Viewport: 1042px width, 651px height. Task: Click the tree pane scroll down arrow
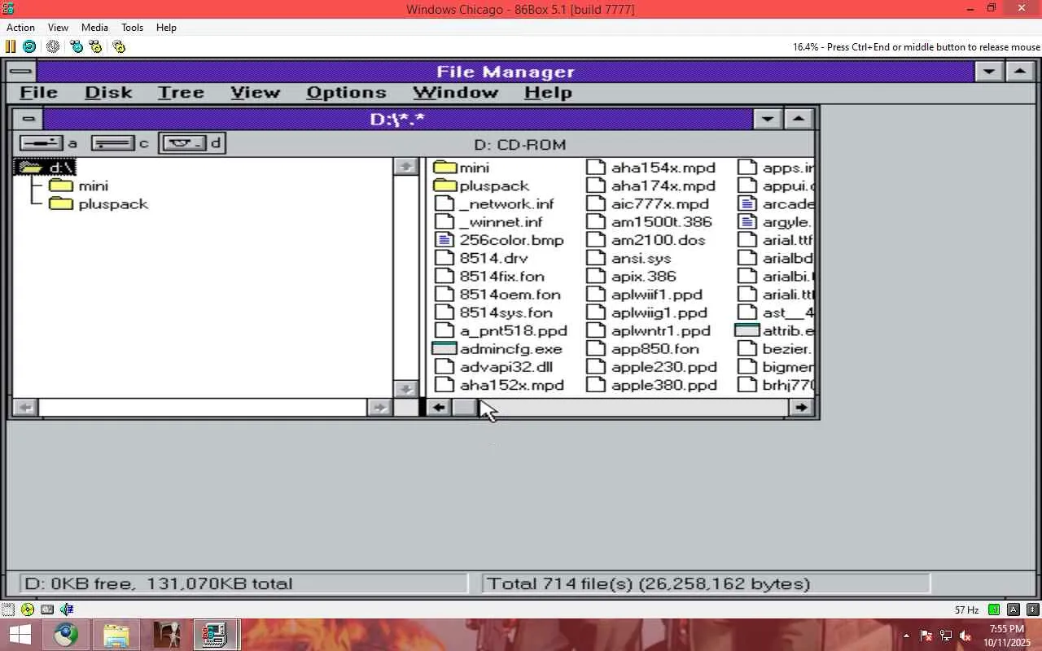[405, 388]
